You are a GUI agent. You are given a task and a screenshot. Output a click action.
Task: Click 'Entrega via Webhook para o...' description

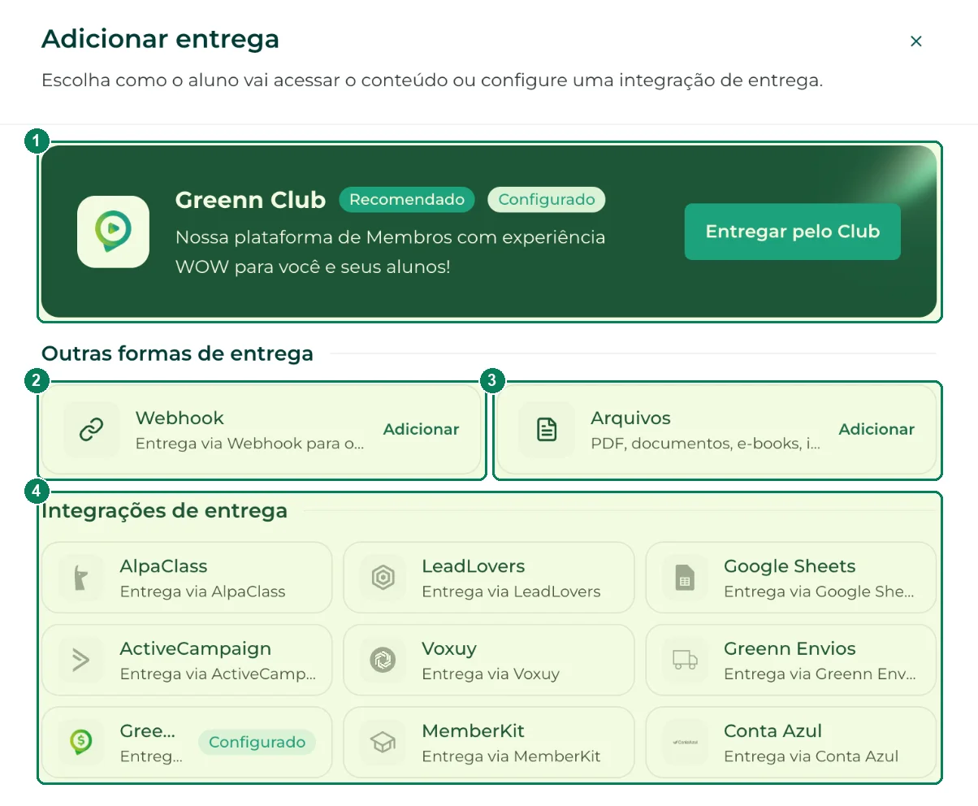249,444
